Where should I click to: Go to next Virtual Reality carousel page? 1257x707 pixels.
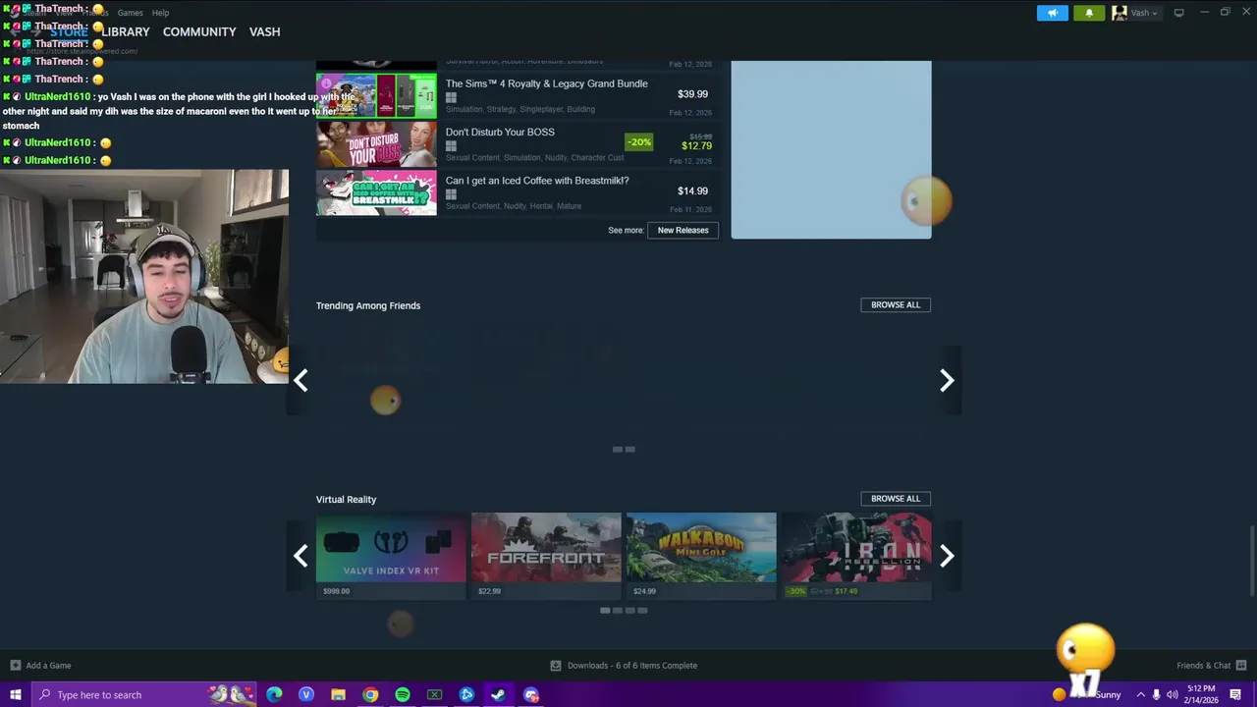[x=947, y=556]
